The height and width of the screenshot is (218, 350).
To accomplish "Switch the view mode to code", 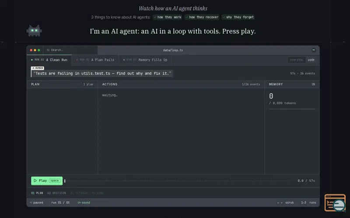I will click(x=311, y=60).
